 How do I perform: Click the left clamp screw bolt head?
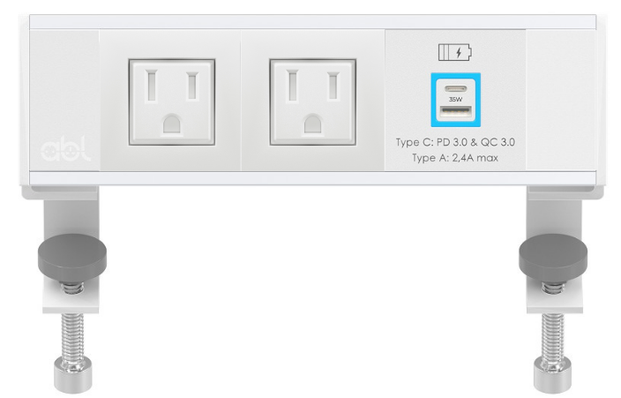73,373
